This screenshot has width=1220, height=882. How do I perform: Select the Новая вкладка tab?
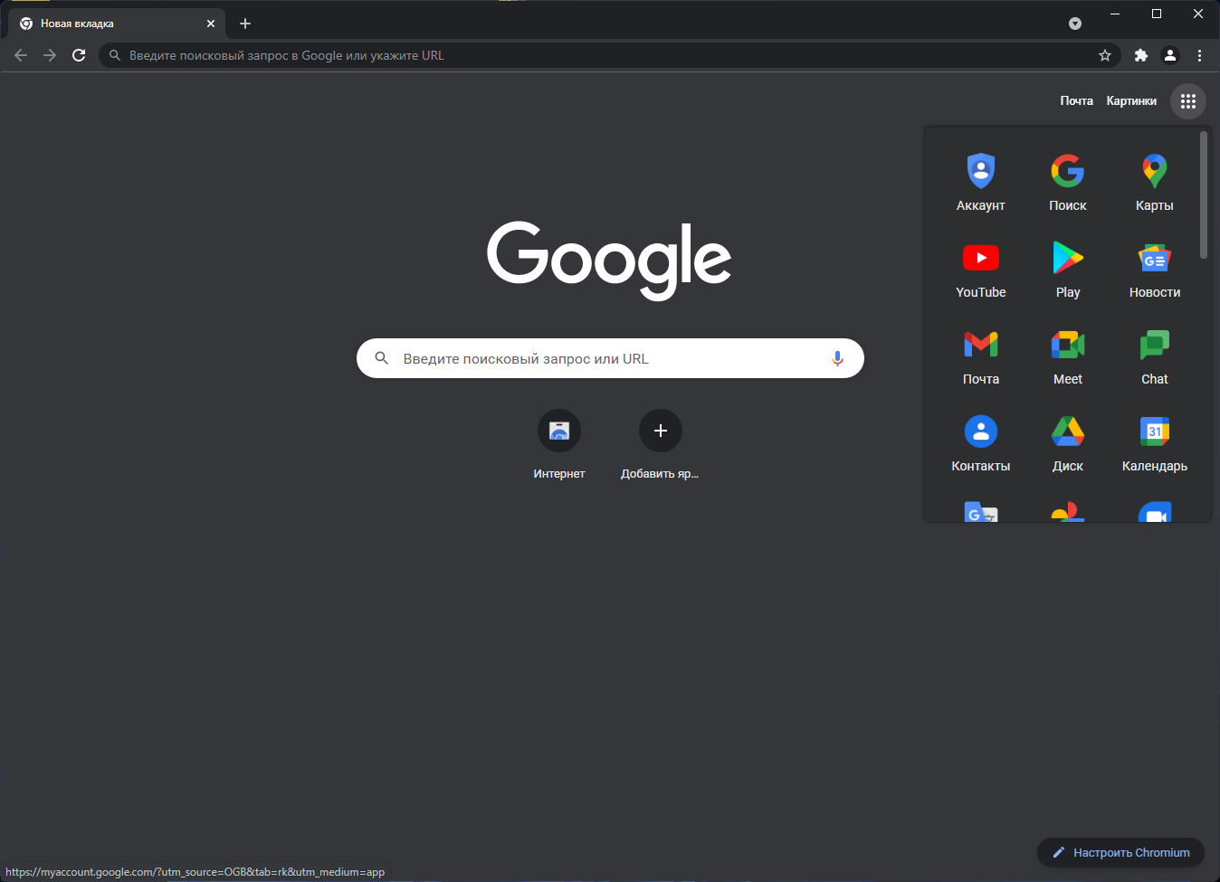[x=117, y=24]
